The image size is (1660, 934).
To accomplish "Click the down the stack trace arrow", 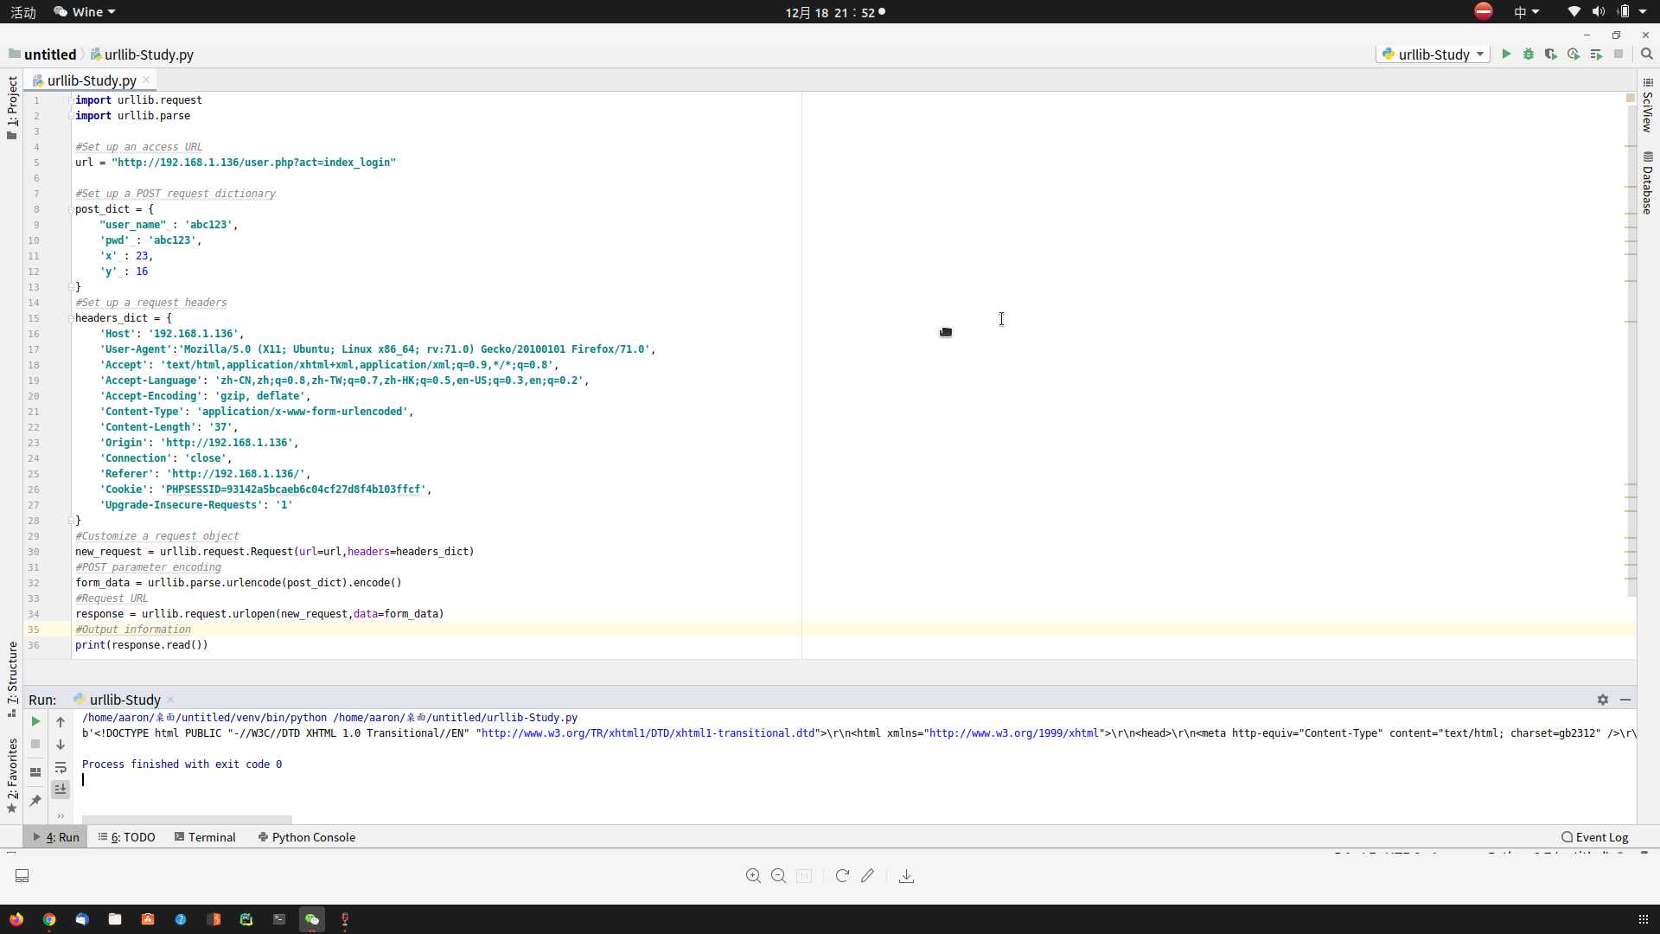I will point(61,744).
